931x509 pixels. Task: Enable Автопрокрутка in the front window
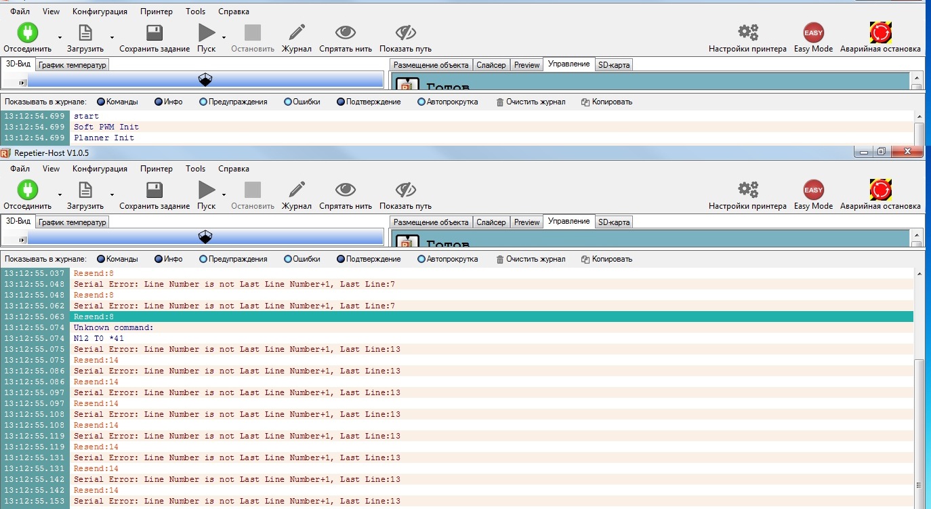448,259
